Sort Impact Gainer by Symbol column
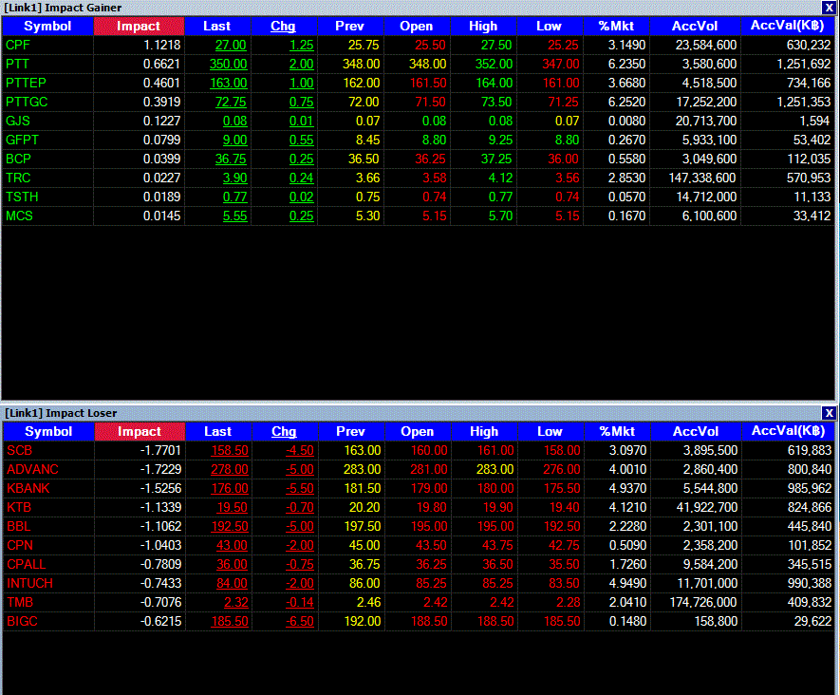 click(47, 27)
